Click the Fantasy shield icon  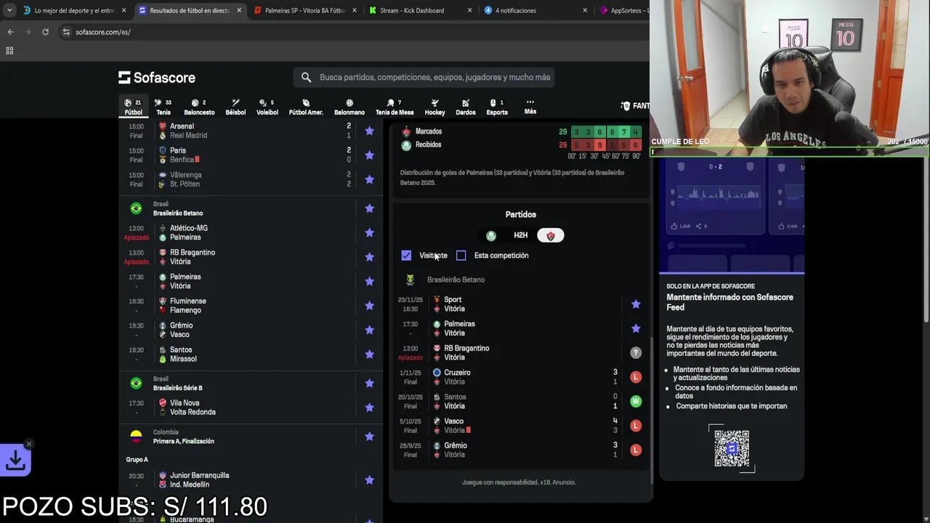tap(626, 106)
